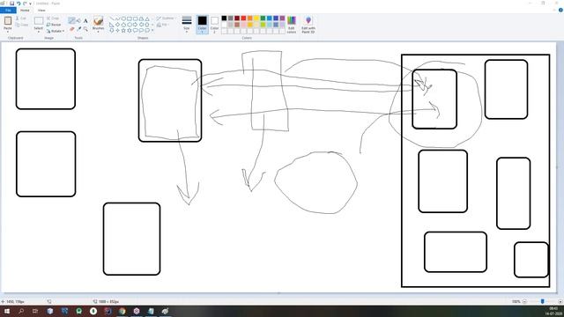Open the Paint Help icon

tap(560, 10)
